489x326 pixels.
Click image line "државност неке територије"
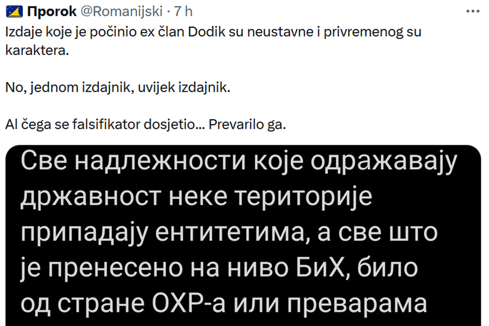point(196,198)
